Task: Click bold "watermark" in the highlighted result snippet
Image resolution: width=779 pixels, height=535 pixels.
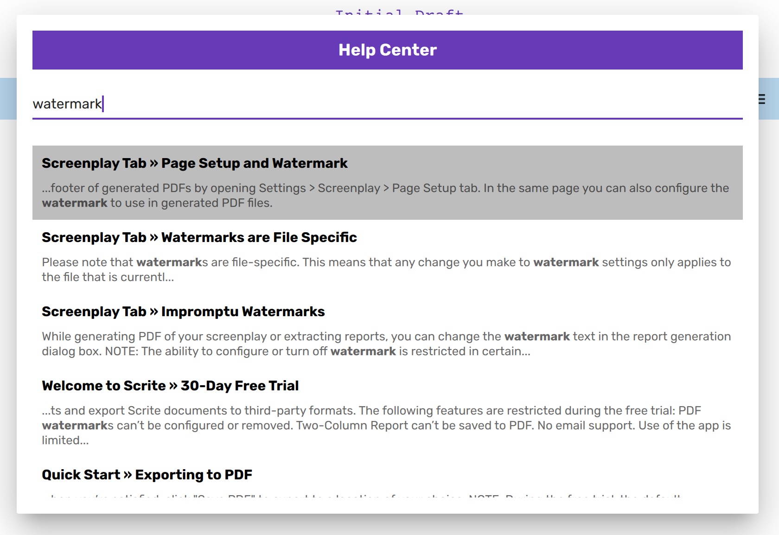Action: [x=75, y=203]
